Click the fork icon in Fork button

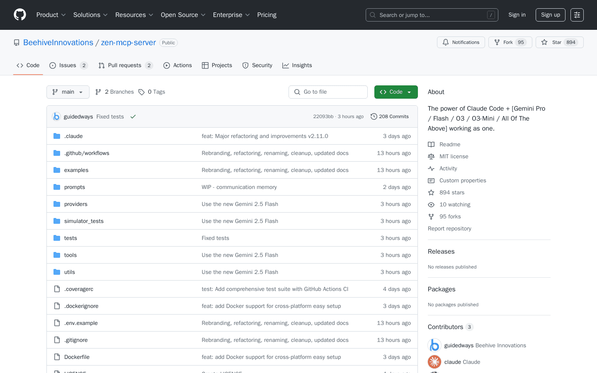click(497, 42)
